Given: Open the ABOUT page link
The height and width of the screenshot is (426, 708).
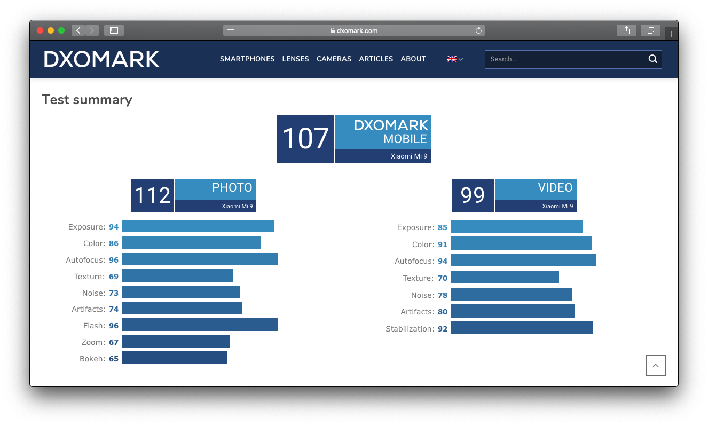Looking at the screenshot, I should click(x=413, y=59).
